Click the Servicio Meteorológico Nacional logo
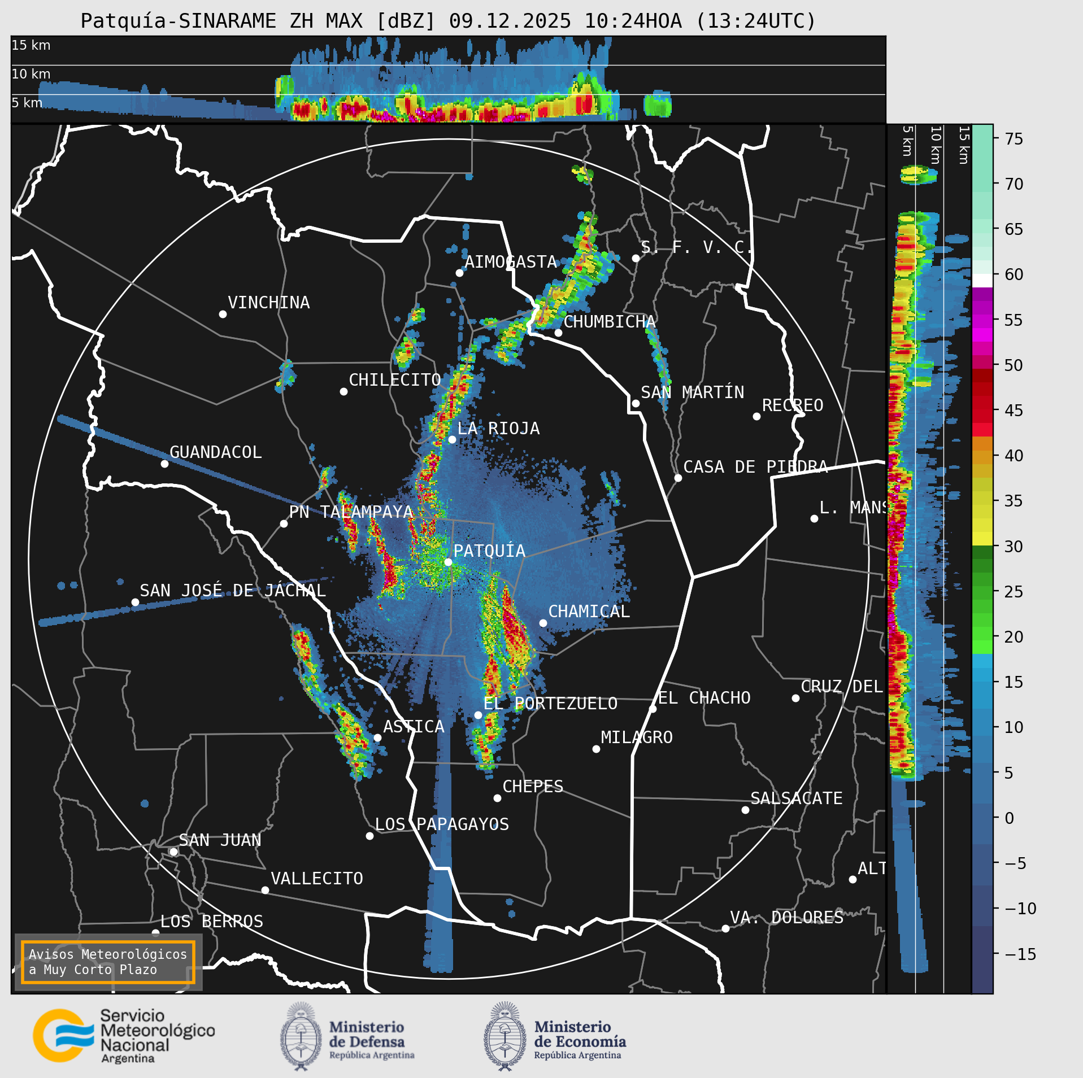Viewport: 1083px width, 1078px height. click(124, 1036)
